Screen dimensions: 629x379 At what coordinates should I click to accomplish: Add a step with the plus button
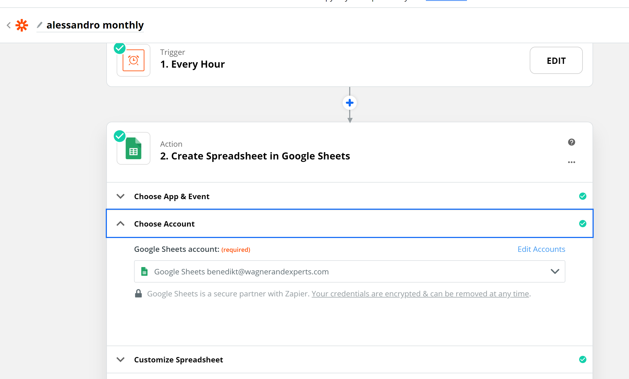pos(350,103)
